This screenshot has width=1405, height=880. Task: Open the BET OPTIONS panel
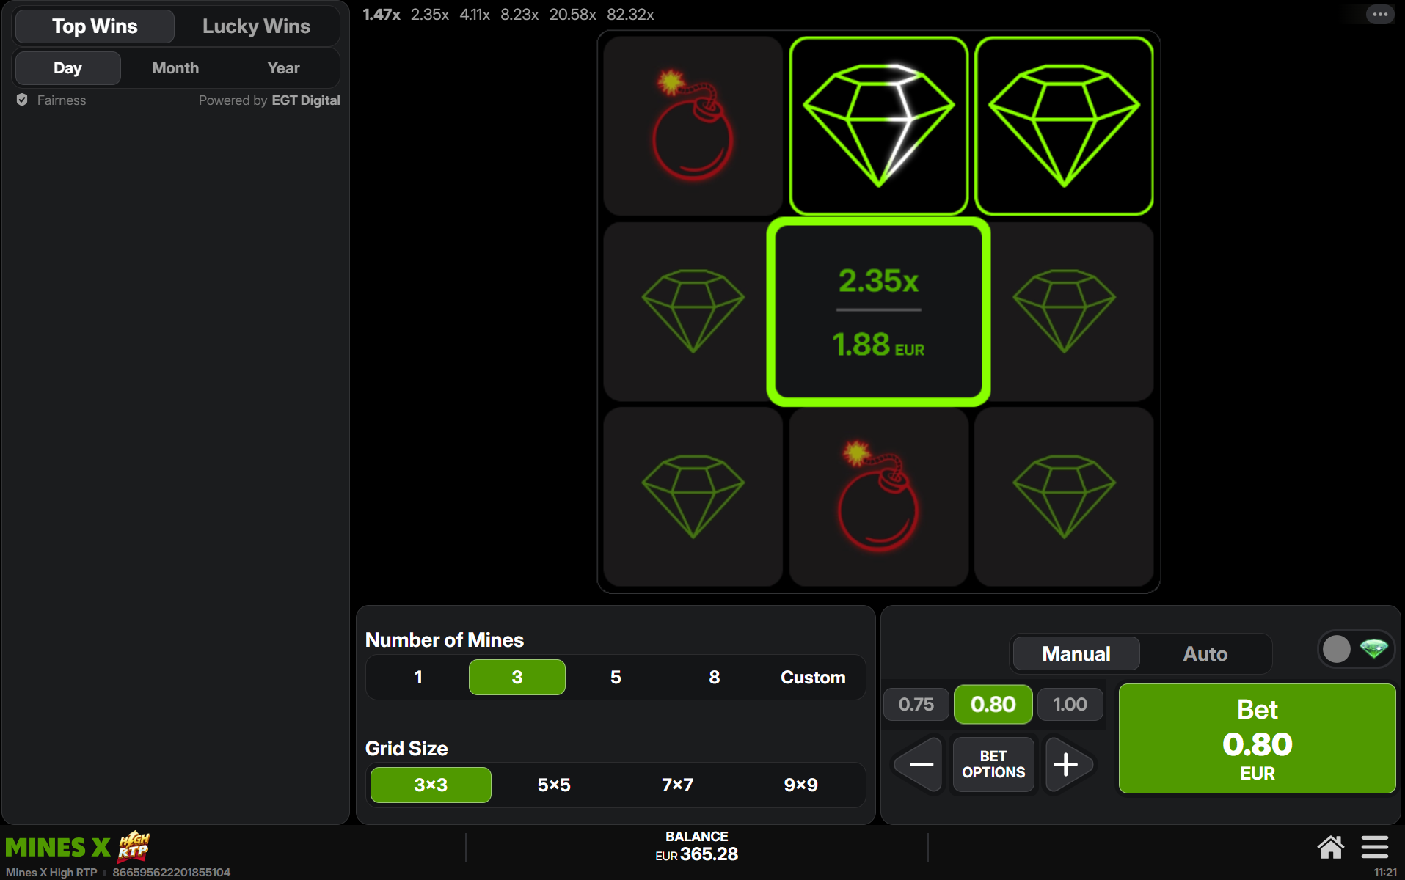click(x=993, y=764)
